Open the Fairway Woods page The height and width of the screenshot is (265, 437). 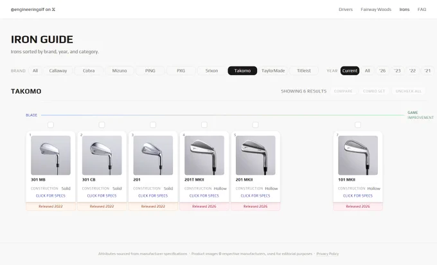[x=376, y=10]
